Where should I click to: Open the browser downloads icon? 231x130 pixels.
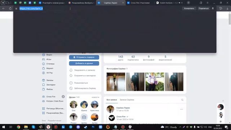tap(227, 9)
